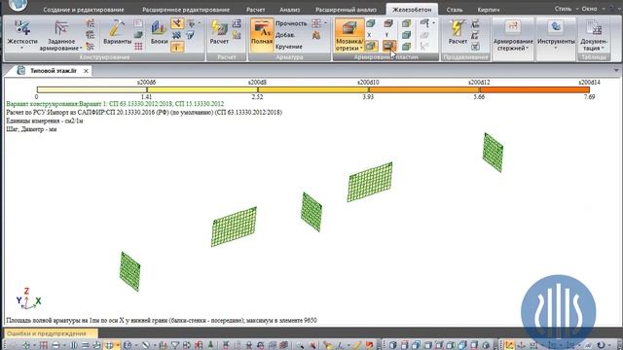
Task: Open the Кирпич ribbon tab
Action: (x=489, y=10)
